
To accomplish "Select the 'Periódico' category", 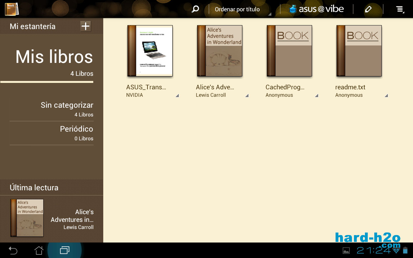I will click(x=52, y=133).
